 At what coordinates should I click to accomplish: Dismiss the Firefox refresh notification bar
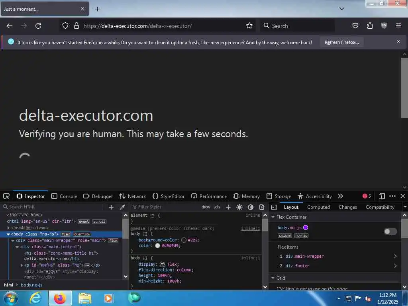click(398, 41)
